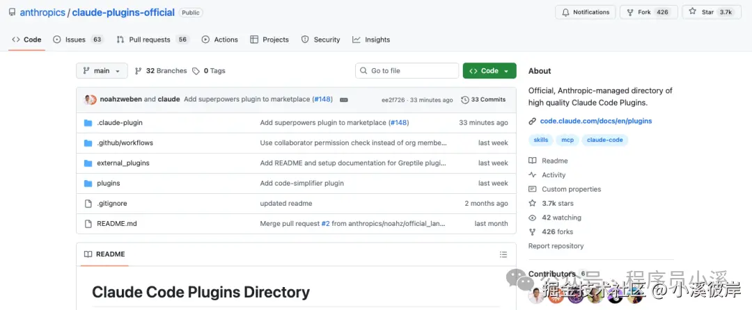
Task: Open the claude-plugins-official repository link
Action: pyautogui.click(x=123, y=13)
